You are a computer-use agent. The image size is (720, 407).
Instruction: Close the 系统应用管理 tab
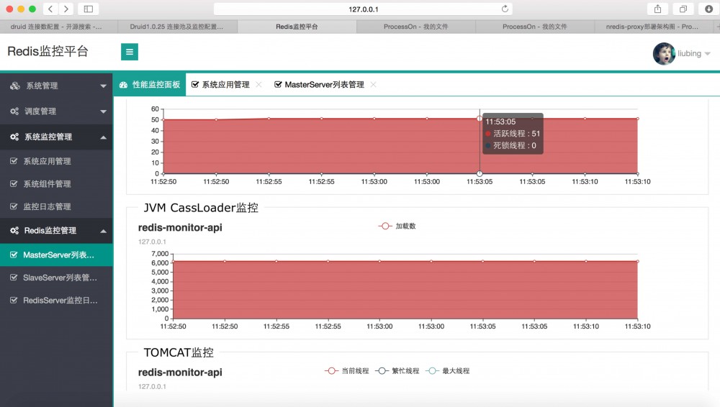pyautogui.click(x=259, y=84)
